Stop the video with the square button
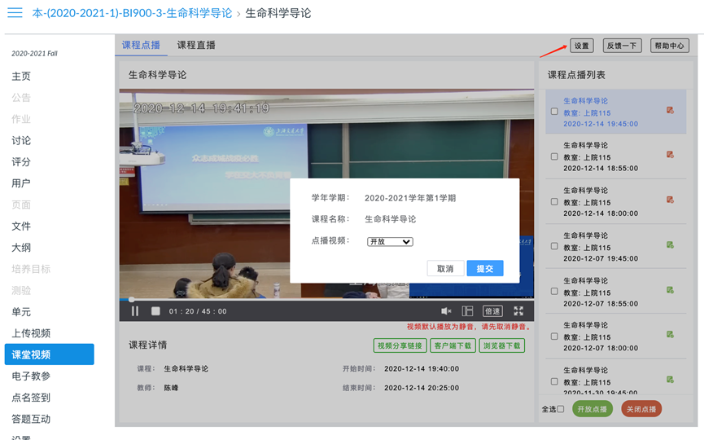The image size is (704, 440). pos(157,310)
